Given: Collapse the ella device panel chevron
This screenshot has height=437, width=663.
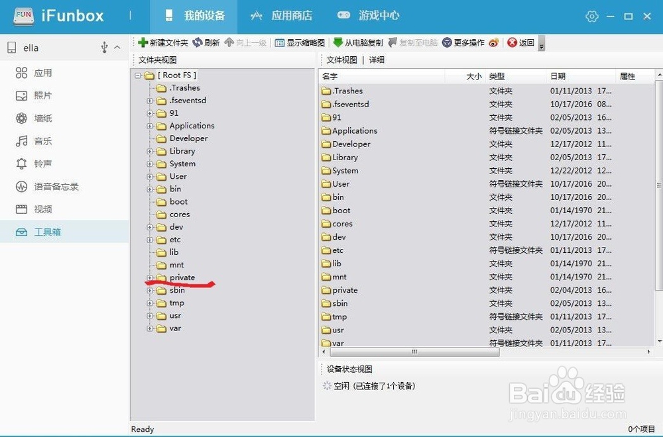Looking at the screenshot, I should tap(116, 47).
